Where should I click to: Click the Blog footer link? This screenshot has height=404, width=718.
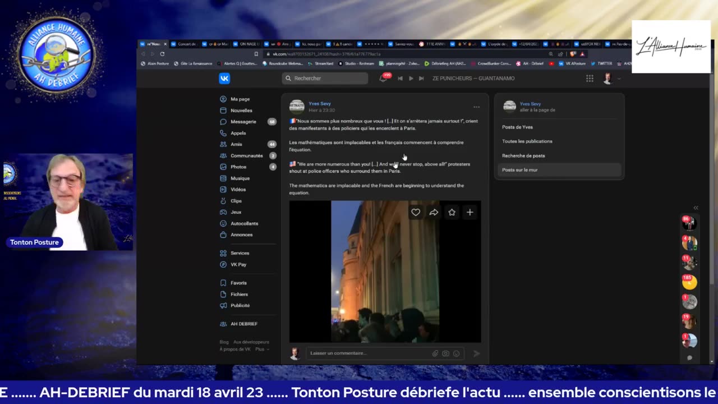224,342
